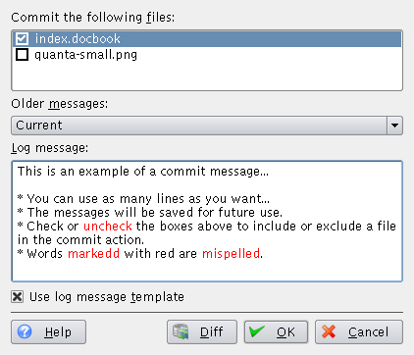Click the red word uncheck in message
The width and height of the screenshot is (414, 355).
coord(108,227)
